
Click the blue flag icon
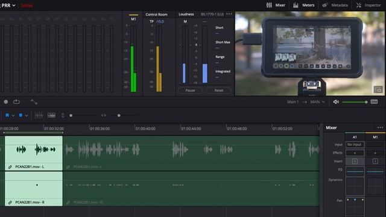click(7, 115)
